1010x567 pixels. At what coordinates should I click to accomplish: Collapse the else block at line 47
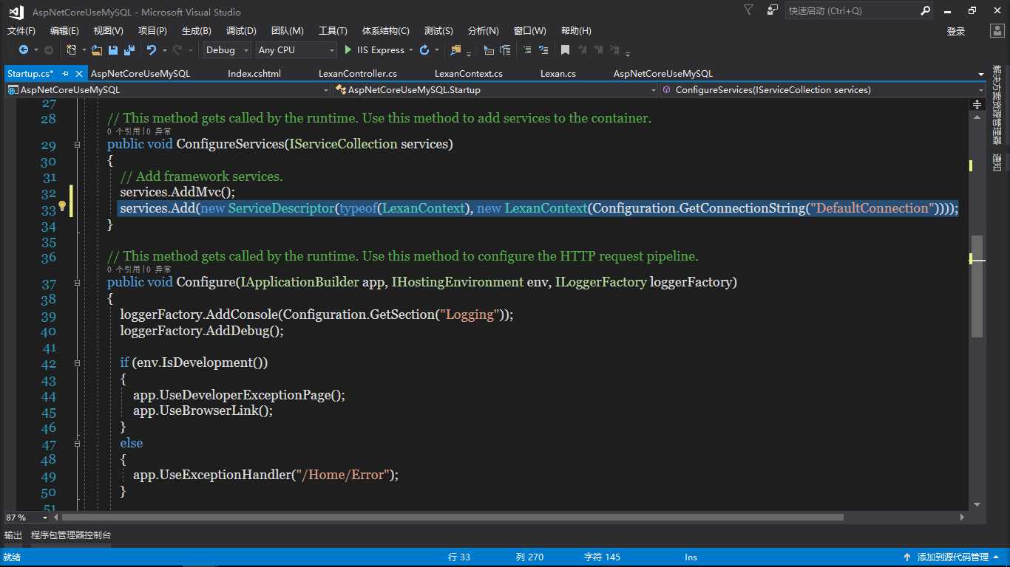[x=77, y=444]
